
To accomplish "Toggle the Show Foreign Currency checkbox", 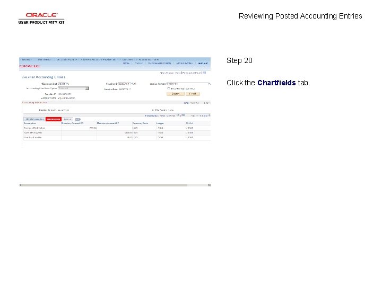I will (x=169, y=88).
